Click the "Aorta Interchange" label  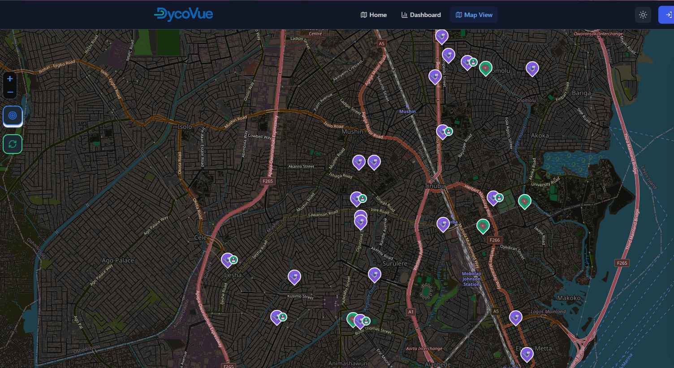424,348
